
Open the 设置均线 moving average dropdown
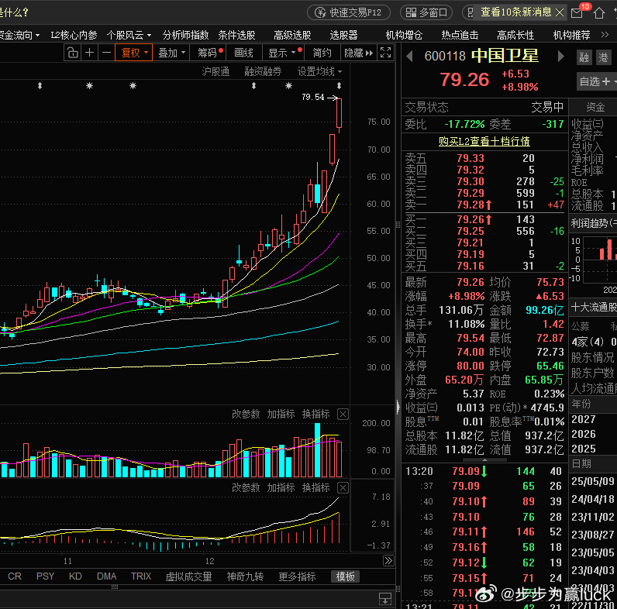pos(319,71)
